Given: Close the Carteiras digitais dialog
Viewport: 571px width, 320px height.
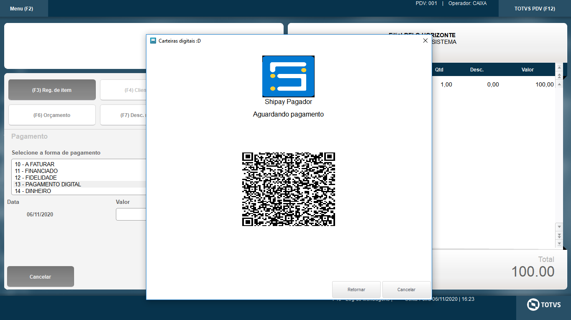Looking at the screenshot, I should 425,41.
